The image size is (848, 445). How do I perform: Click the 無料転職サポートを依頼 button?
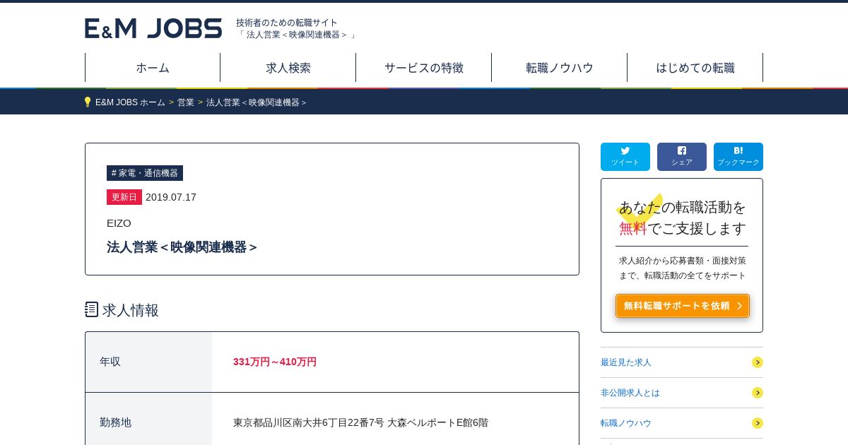(683, 306)
